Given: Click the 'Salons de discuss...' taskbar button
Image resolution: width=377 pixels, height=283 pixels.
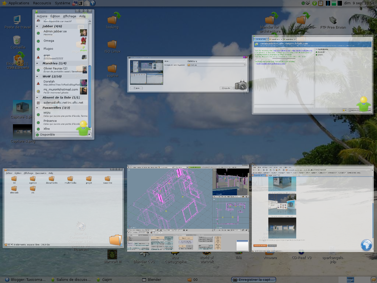Looking at the screenshot, I should 71,280.
